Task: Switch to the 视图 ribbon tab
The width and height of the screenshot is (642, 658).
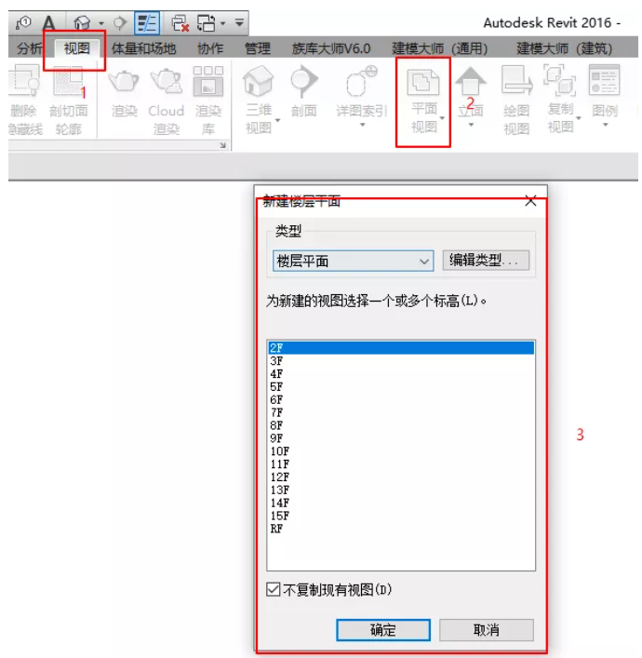Action: 77,48
